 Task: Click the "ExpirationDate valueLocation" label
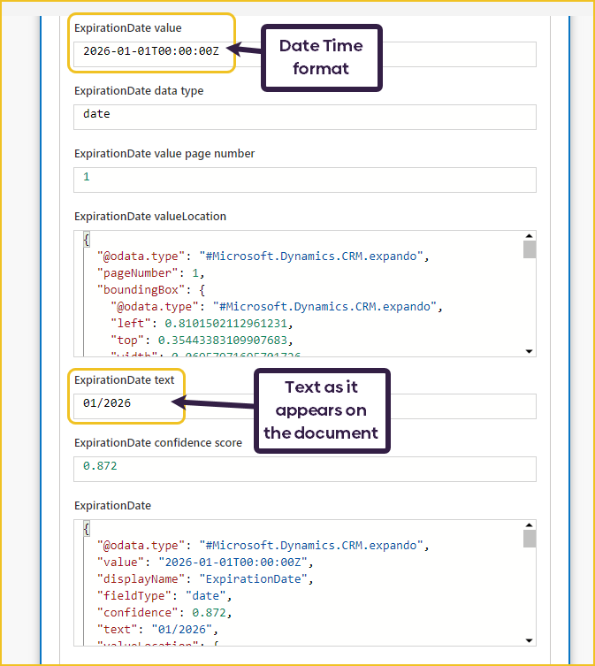click(150, 216)
